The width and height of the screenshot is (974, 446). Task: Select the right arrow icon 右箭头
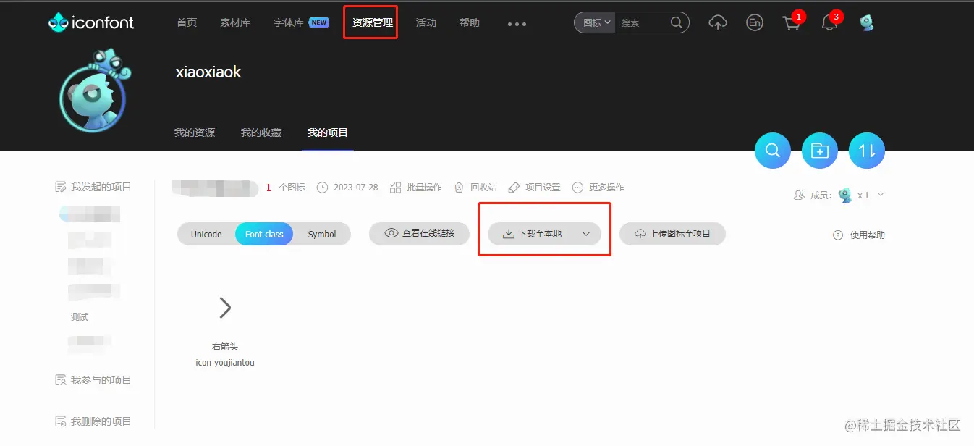(225, 308)
